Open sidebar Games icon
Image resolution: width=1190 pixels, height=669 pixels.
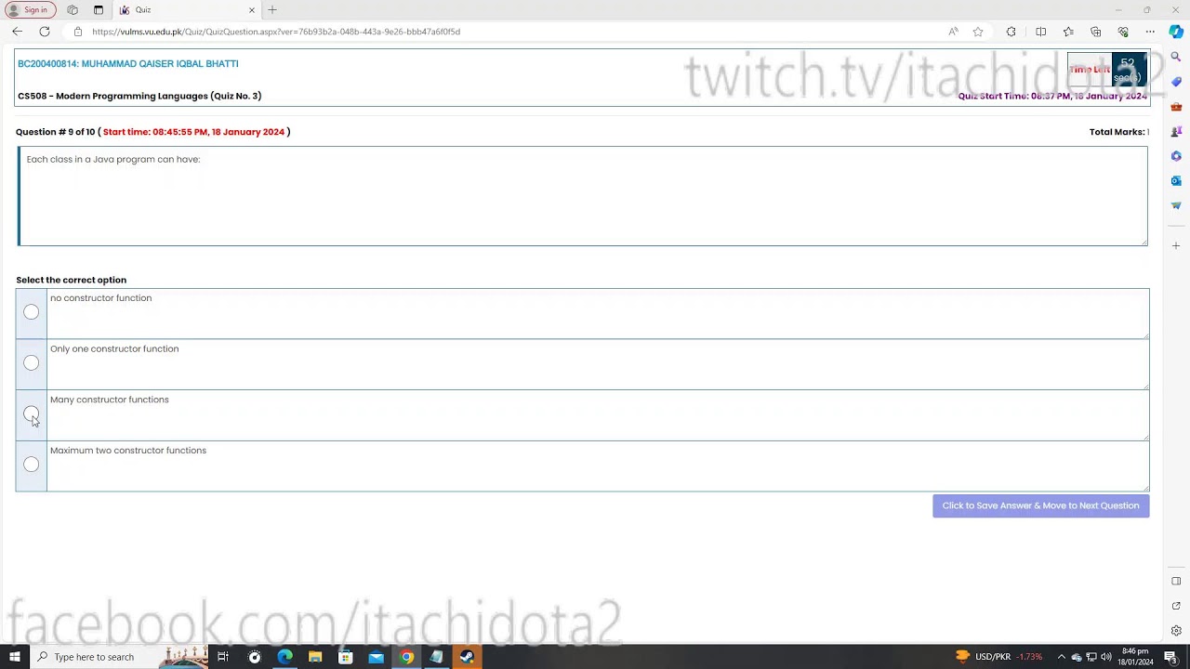pyautogui.click(x=1176, y=131)
